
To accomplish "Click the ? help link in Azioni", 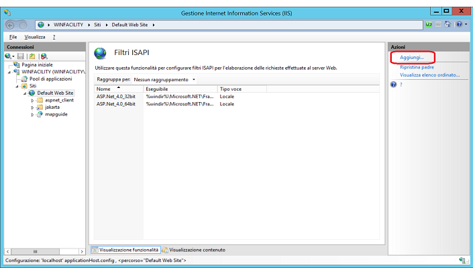I will click(401, 85).
